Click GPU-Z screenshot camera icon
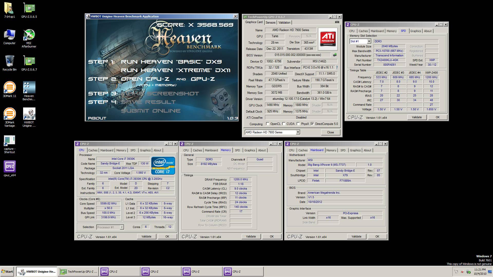The height and width of the screenshot is (277, 493). 337,22
